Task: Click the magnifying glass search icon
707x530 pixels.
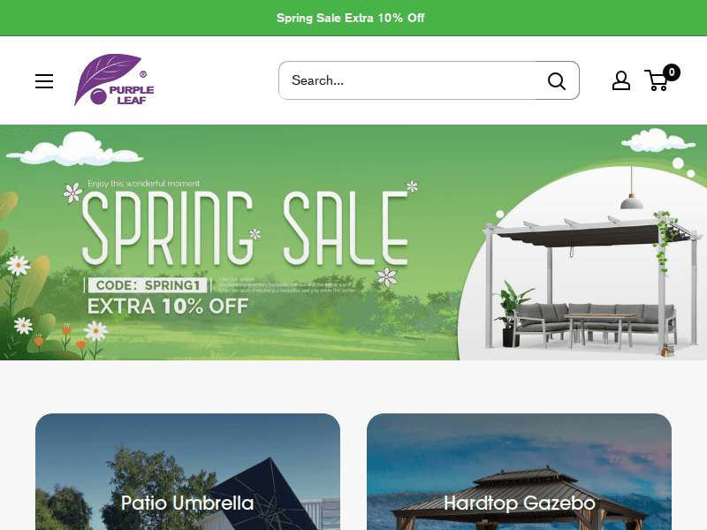Action: coord(557,81)
